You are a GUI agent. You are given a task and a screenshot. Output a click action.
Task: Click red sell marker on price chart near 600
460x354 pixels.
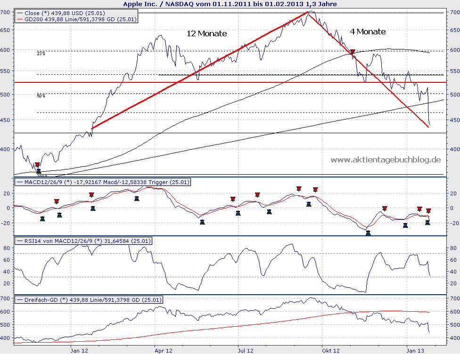352,52
